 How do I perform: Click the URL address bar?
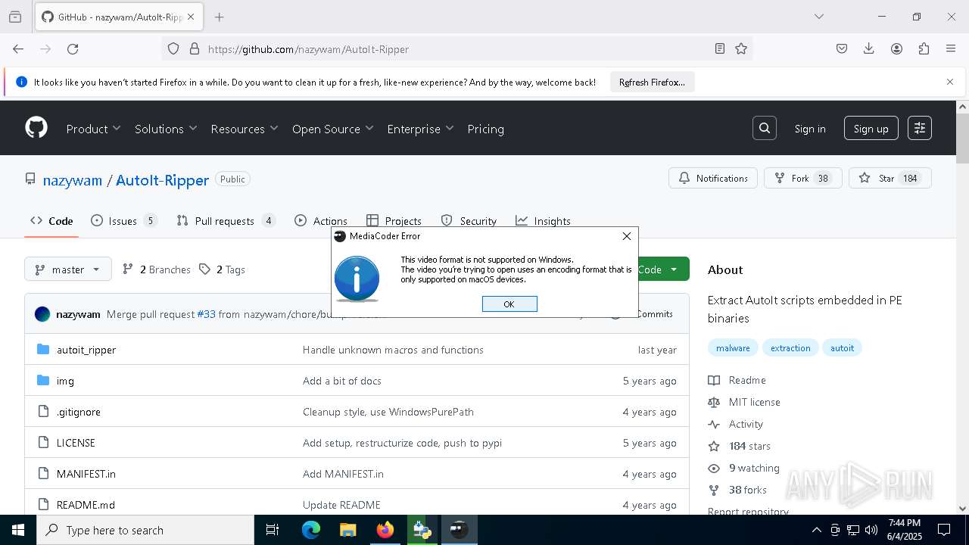(x=458, y=48)
